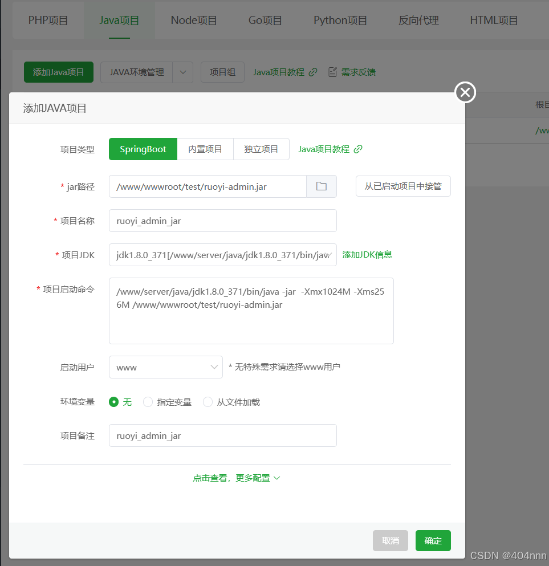Image resolution: width=549 pixels, height=566 pixels.
Task: Focus the 项目名称 input field
Action: point(223,221)
